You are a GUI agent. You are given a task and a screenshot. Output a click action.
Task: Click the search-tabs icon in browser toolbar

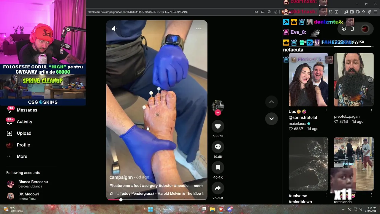(x=336, y=12)
